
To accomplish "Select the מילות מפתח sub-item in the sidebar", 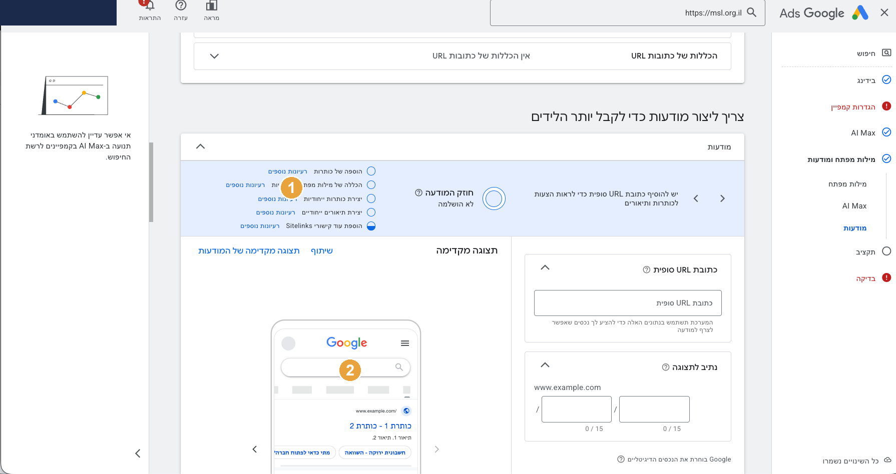I will point(847,183).
